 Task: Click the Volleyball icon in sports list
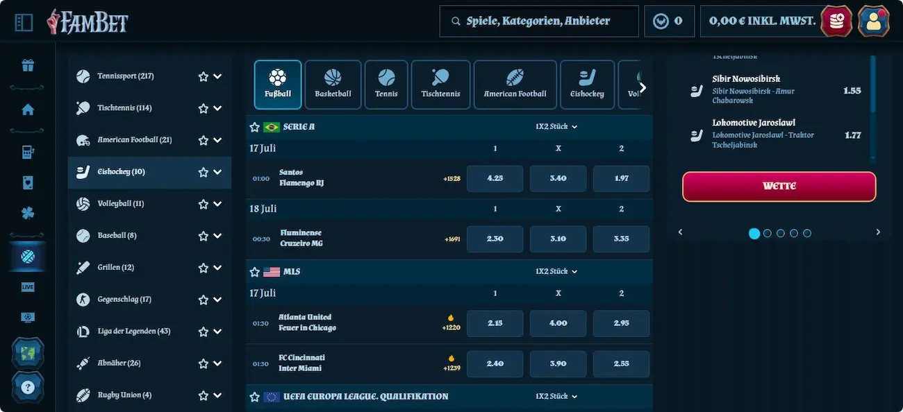[83, 204]
